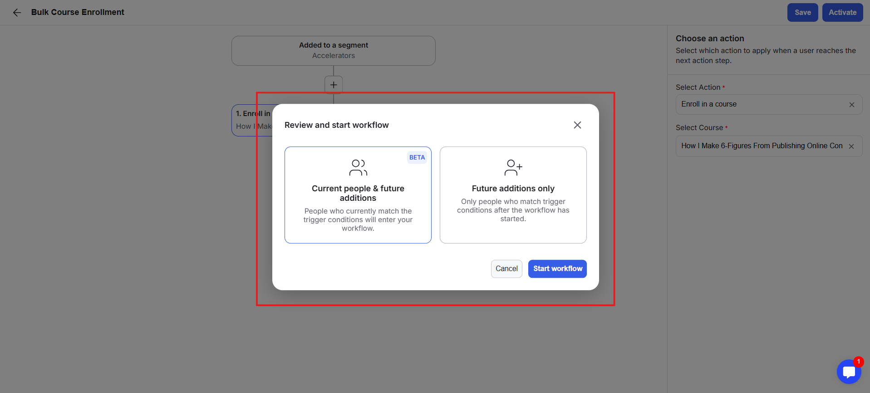Click the BETA badge

(417, 157)
